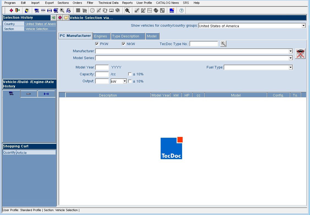Click the spark plug icon in the toolbar
310x215 pixels.
click(x=99, y=10)
